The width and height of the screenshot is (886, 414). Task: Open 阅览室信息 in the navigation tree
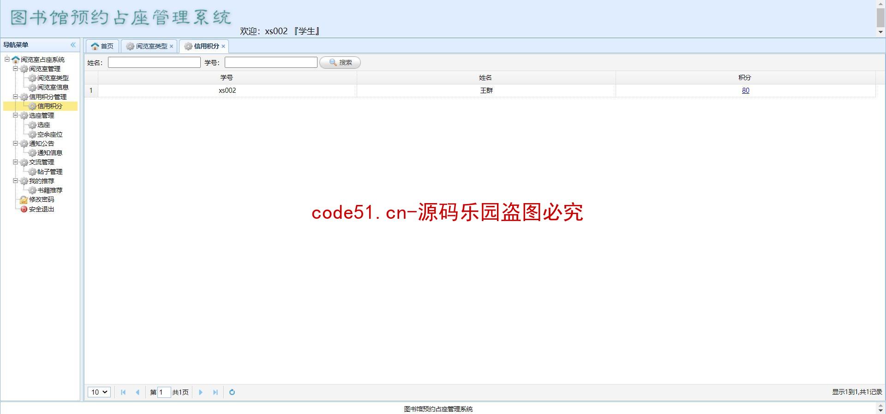coord(53,87)
